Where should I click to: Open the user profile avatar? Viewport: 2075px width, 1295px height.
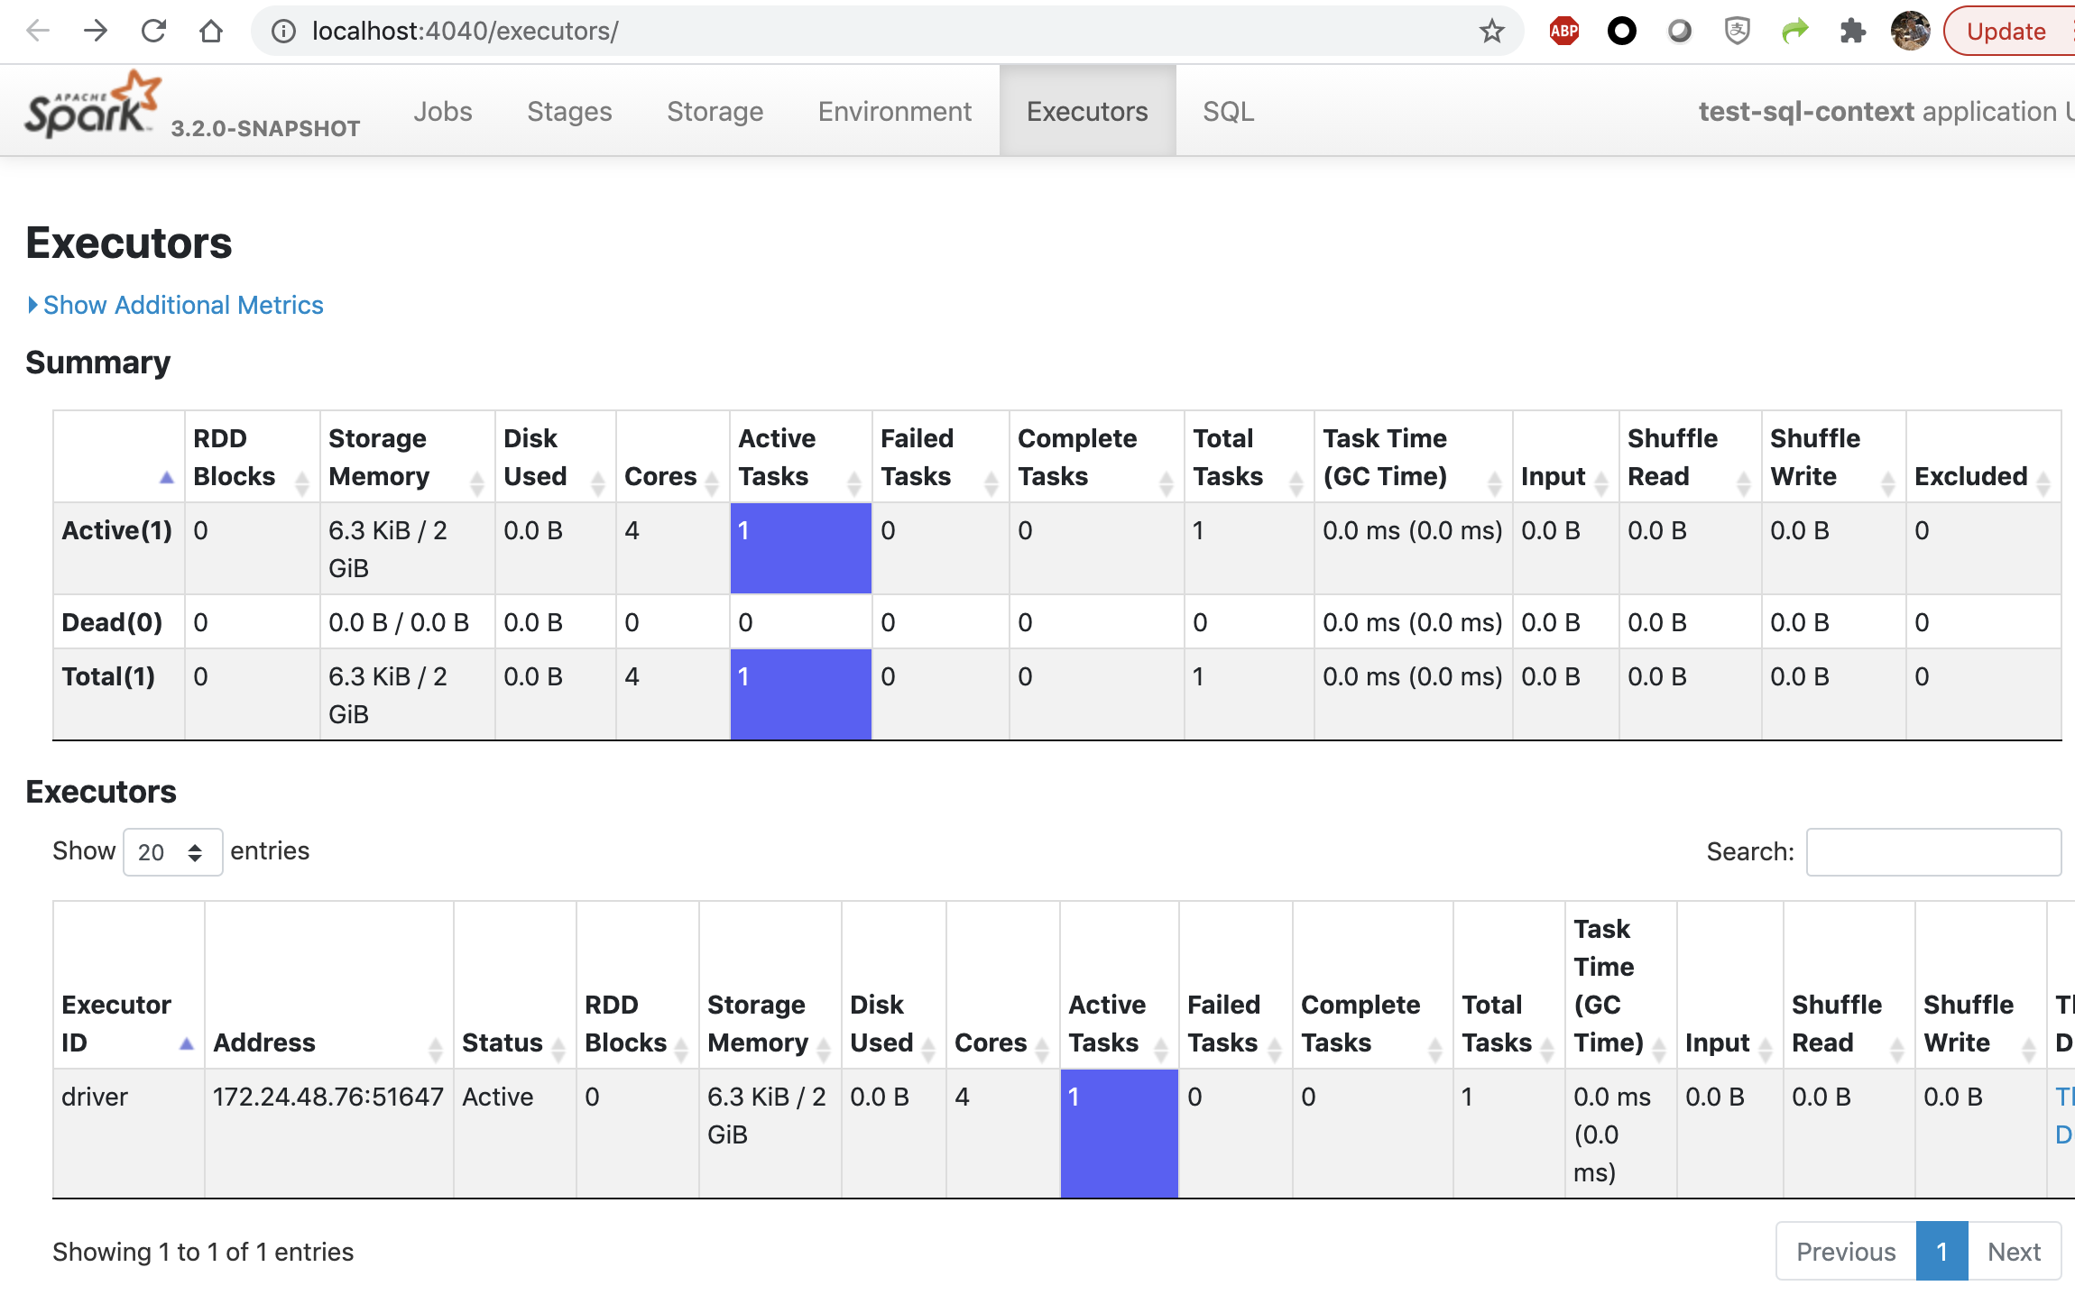coord(1910,32)
